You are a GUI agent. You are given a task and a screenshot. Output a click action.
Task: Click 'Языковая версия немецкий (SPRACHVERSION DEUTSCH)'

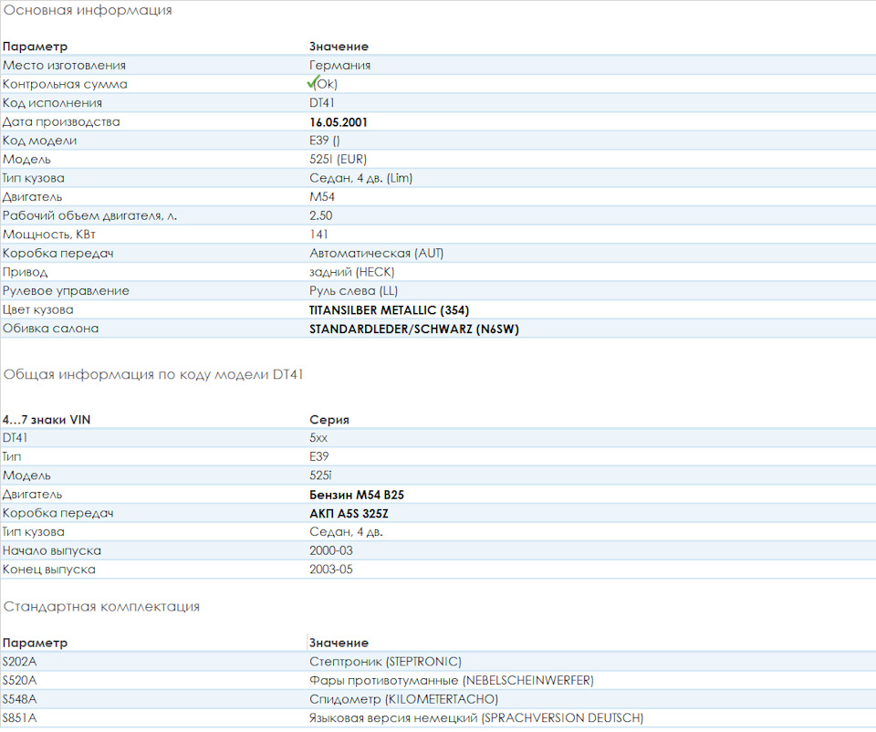tap(476, 718)
